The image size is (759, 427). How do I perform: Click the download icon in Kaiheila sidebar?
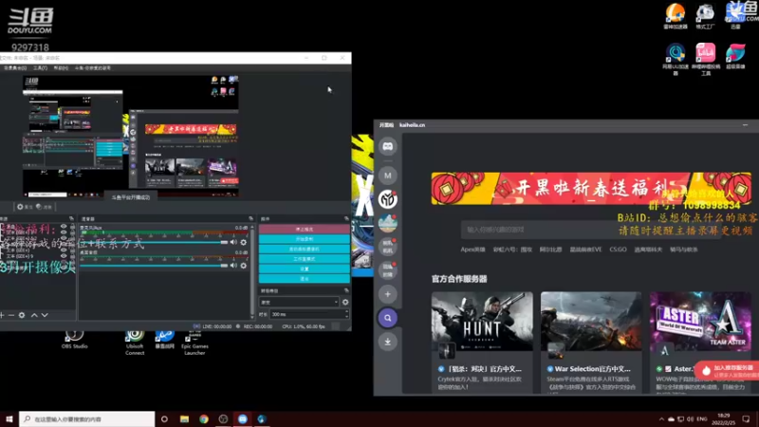click(x=388, y=342)
